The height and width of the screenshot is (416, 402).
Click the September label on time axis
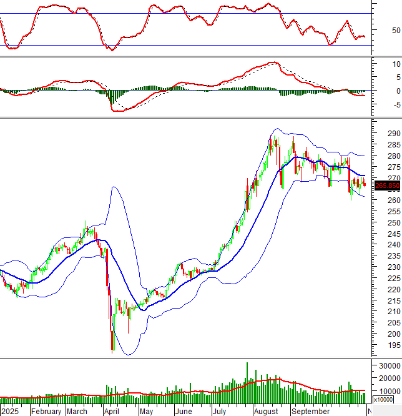point(310,412)
